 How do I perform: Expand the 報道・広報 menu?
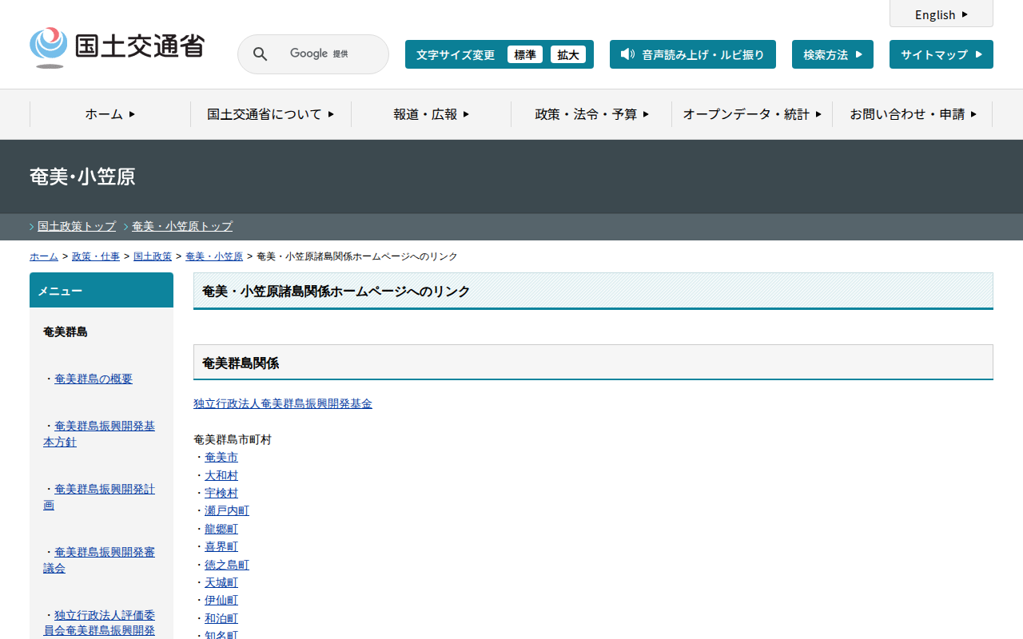pos(431,114)
